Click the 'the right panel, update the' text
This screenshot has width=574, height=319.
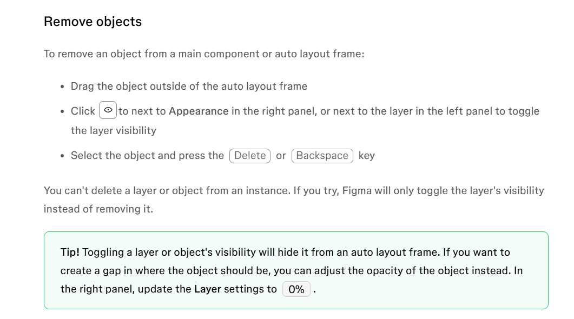click(126, 289)
